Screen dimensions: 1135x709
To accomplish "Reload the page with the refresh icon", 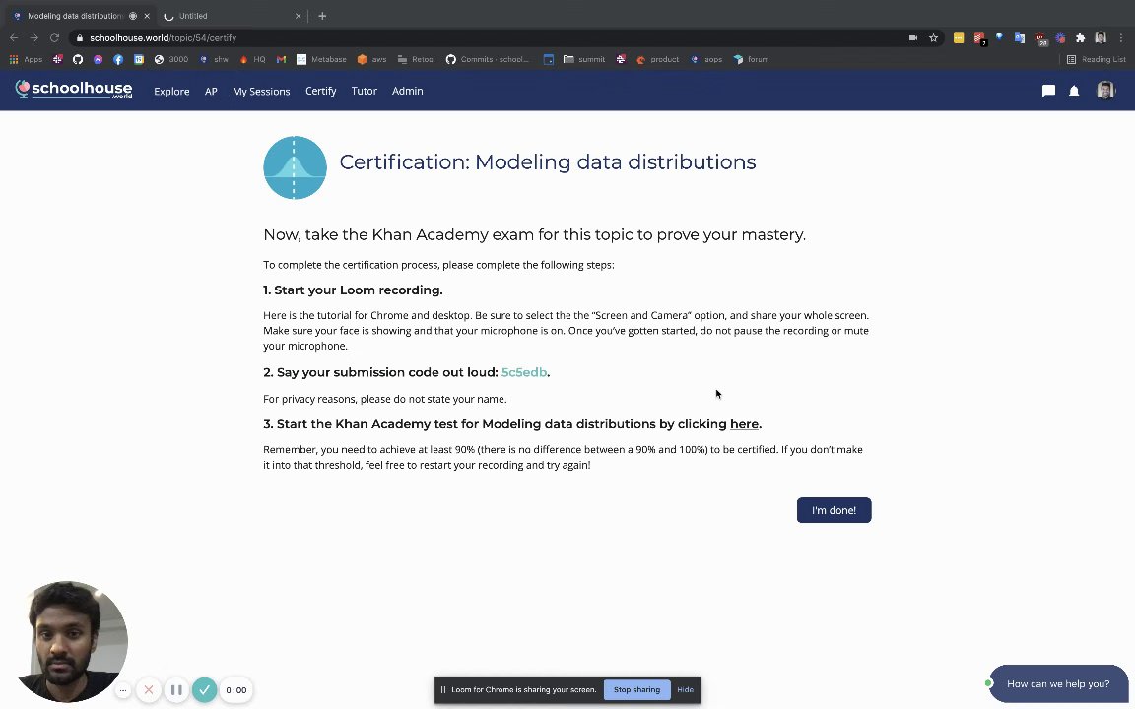I will [54, 37].
